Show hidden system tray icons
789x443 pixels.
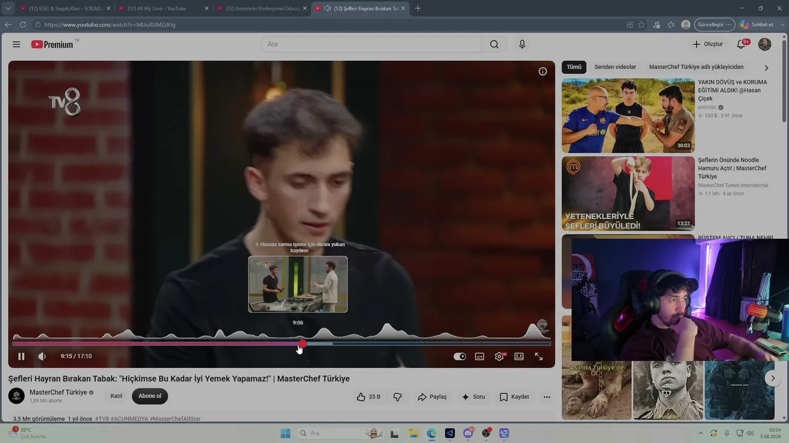coord(701,433)
